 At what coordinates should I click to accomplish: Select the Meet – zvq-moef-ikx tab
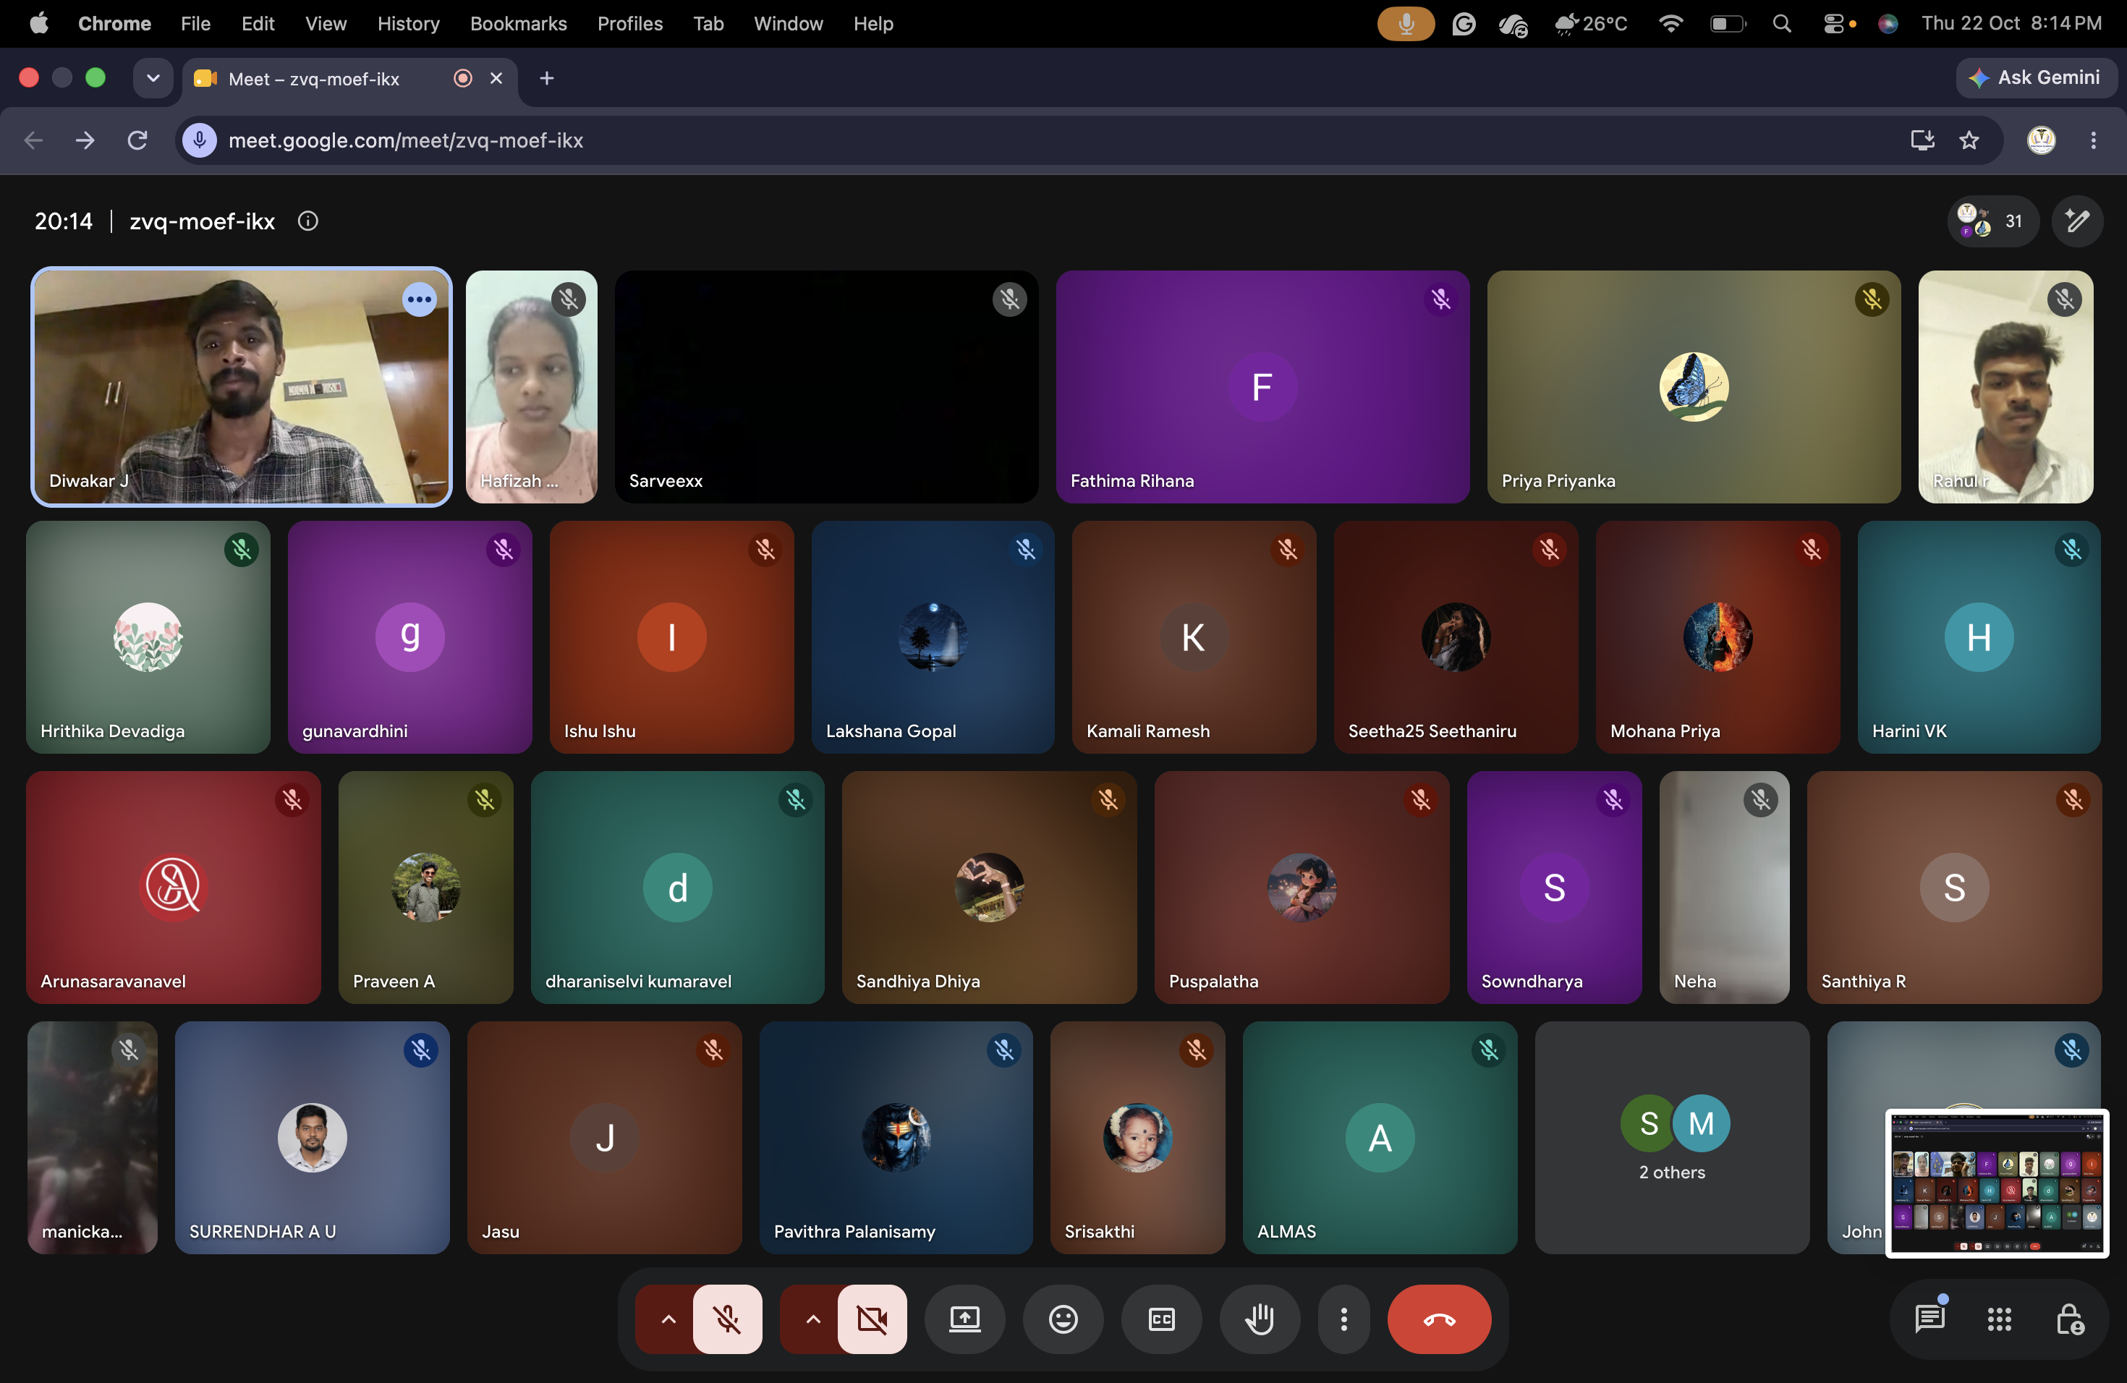[349, 79]
